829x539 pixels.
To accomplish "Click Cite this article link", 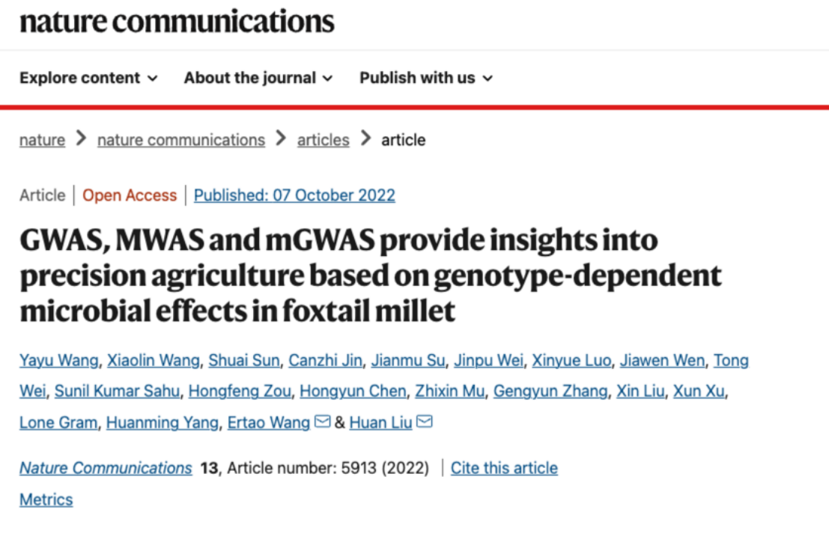I will click(505, 468).
